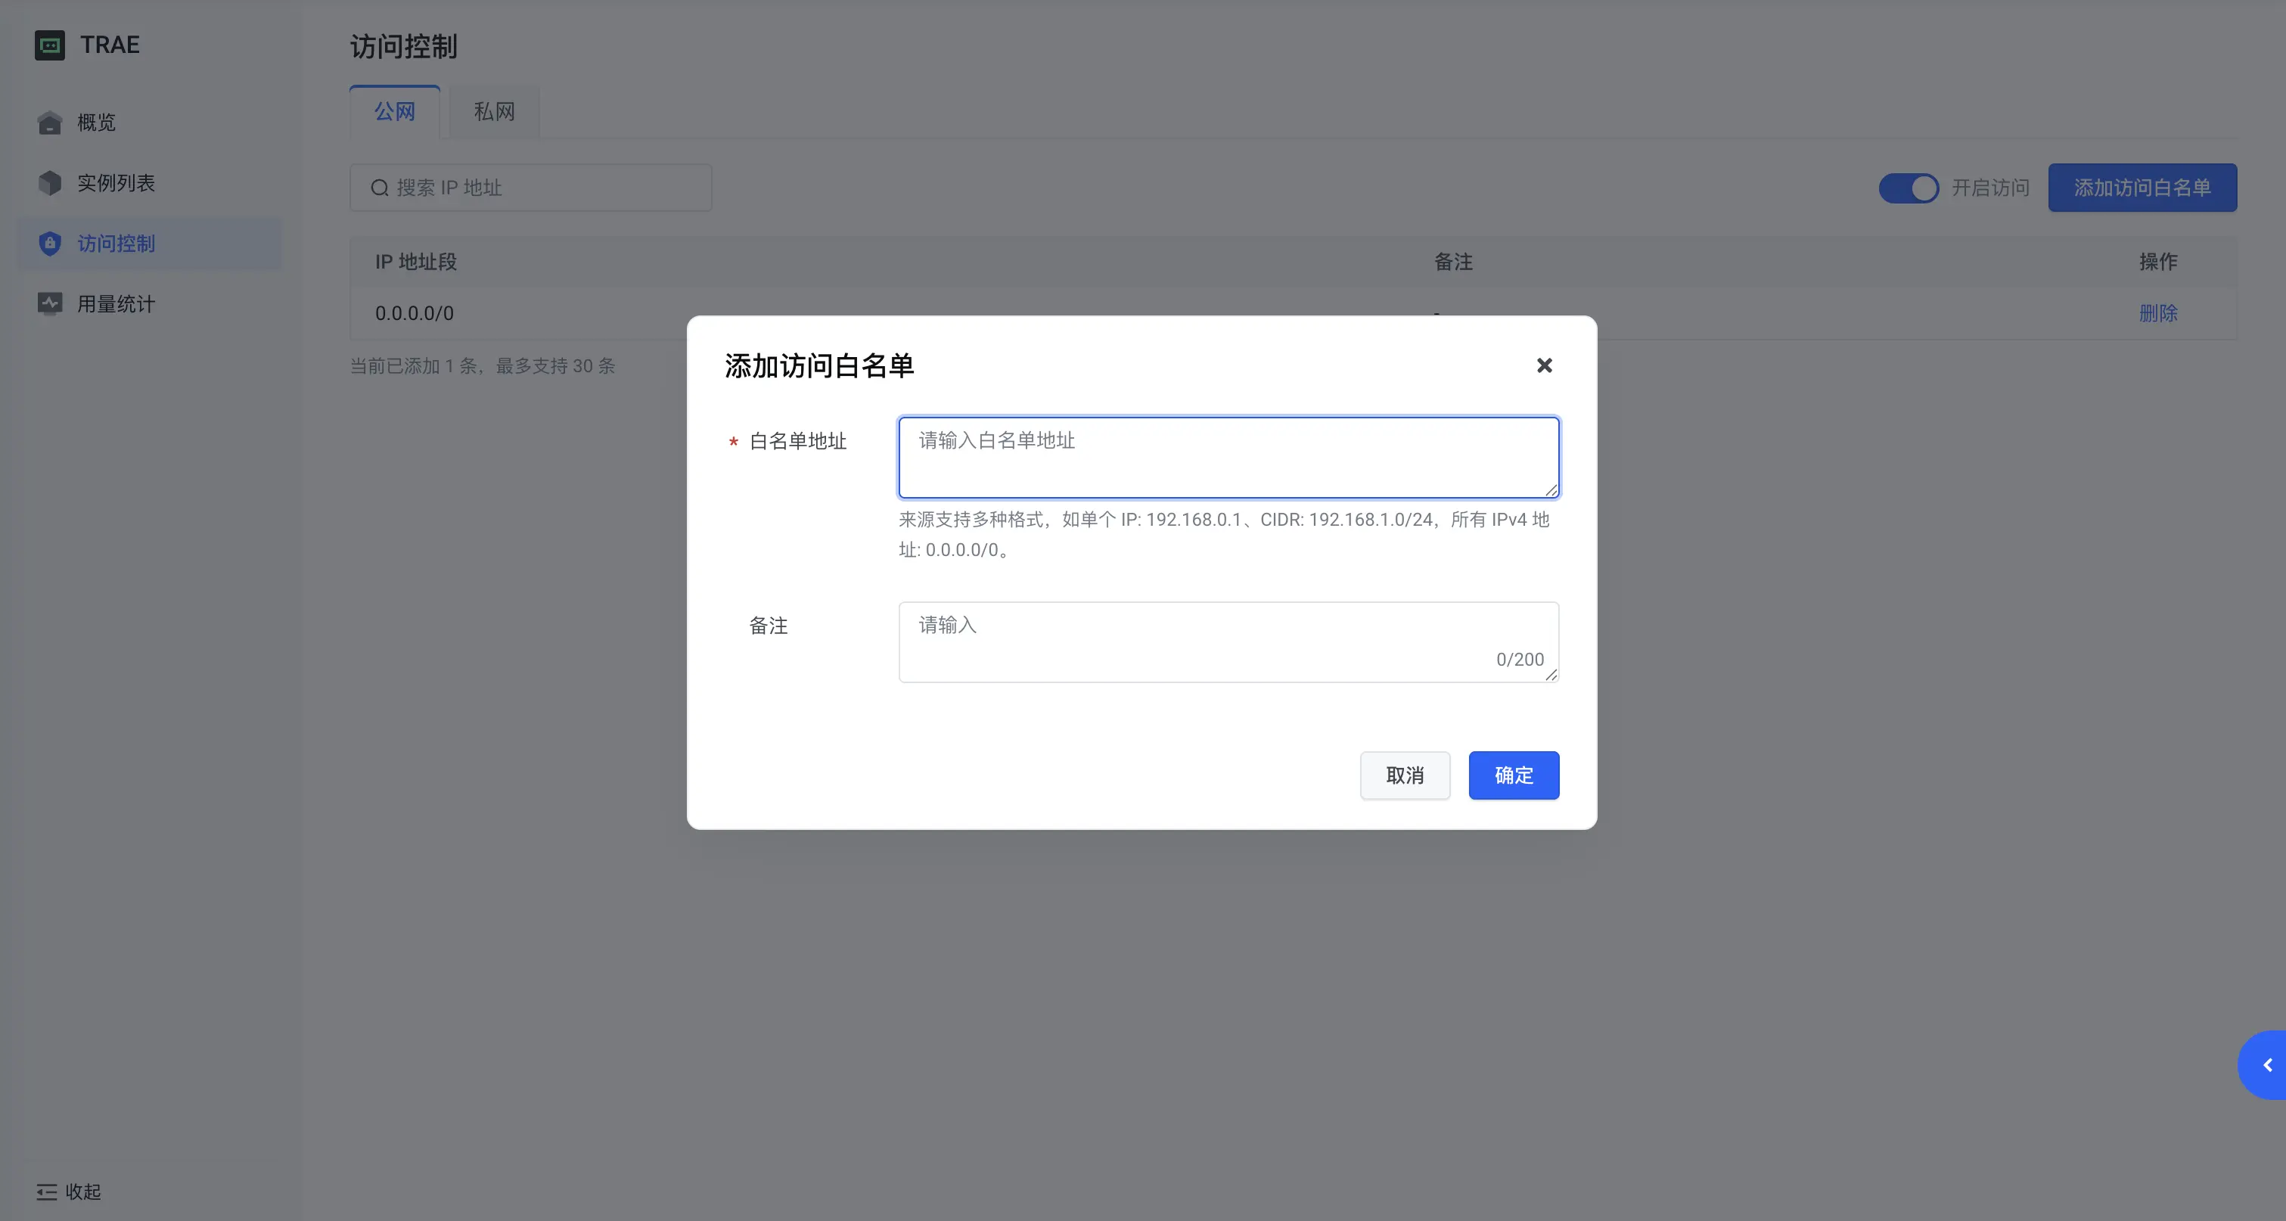Viewport: 2286px width, 1221px height.
Task: Click the 用量统计 chart icon
Action: pos(50,303)
